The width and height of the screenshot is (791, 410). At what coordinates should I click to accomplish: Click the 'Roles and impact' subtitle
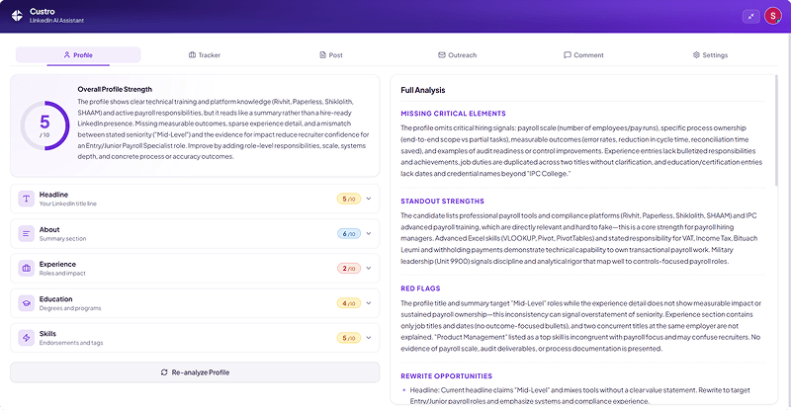[x=62, y=274]
